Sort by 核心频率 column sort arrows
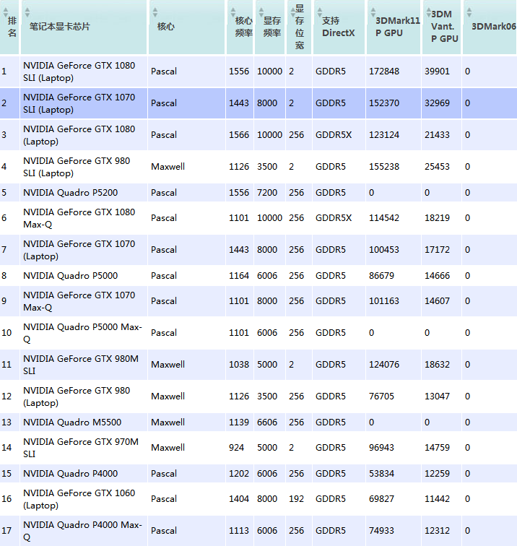 click(233, 12)
